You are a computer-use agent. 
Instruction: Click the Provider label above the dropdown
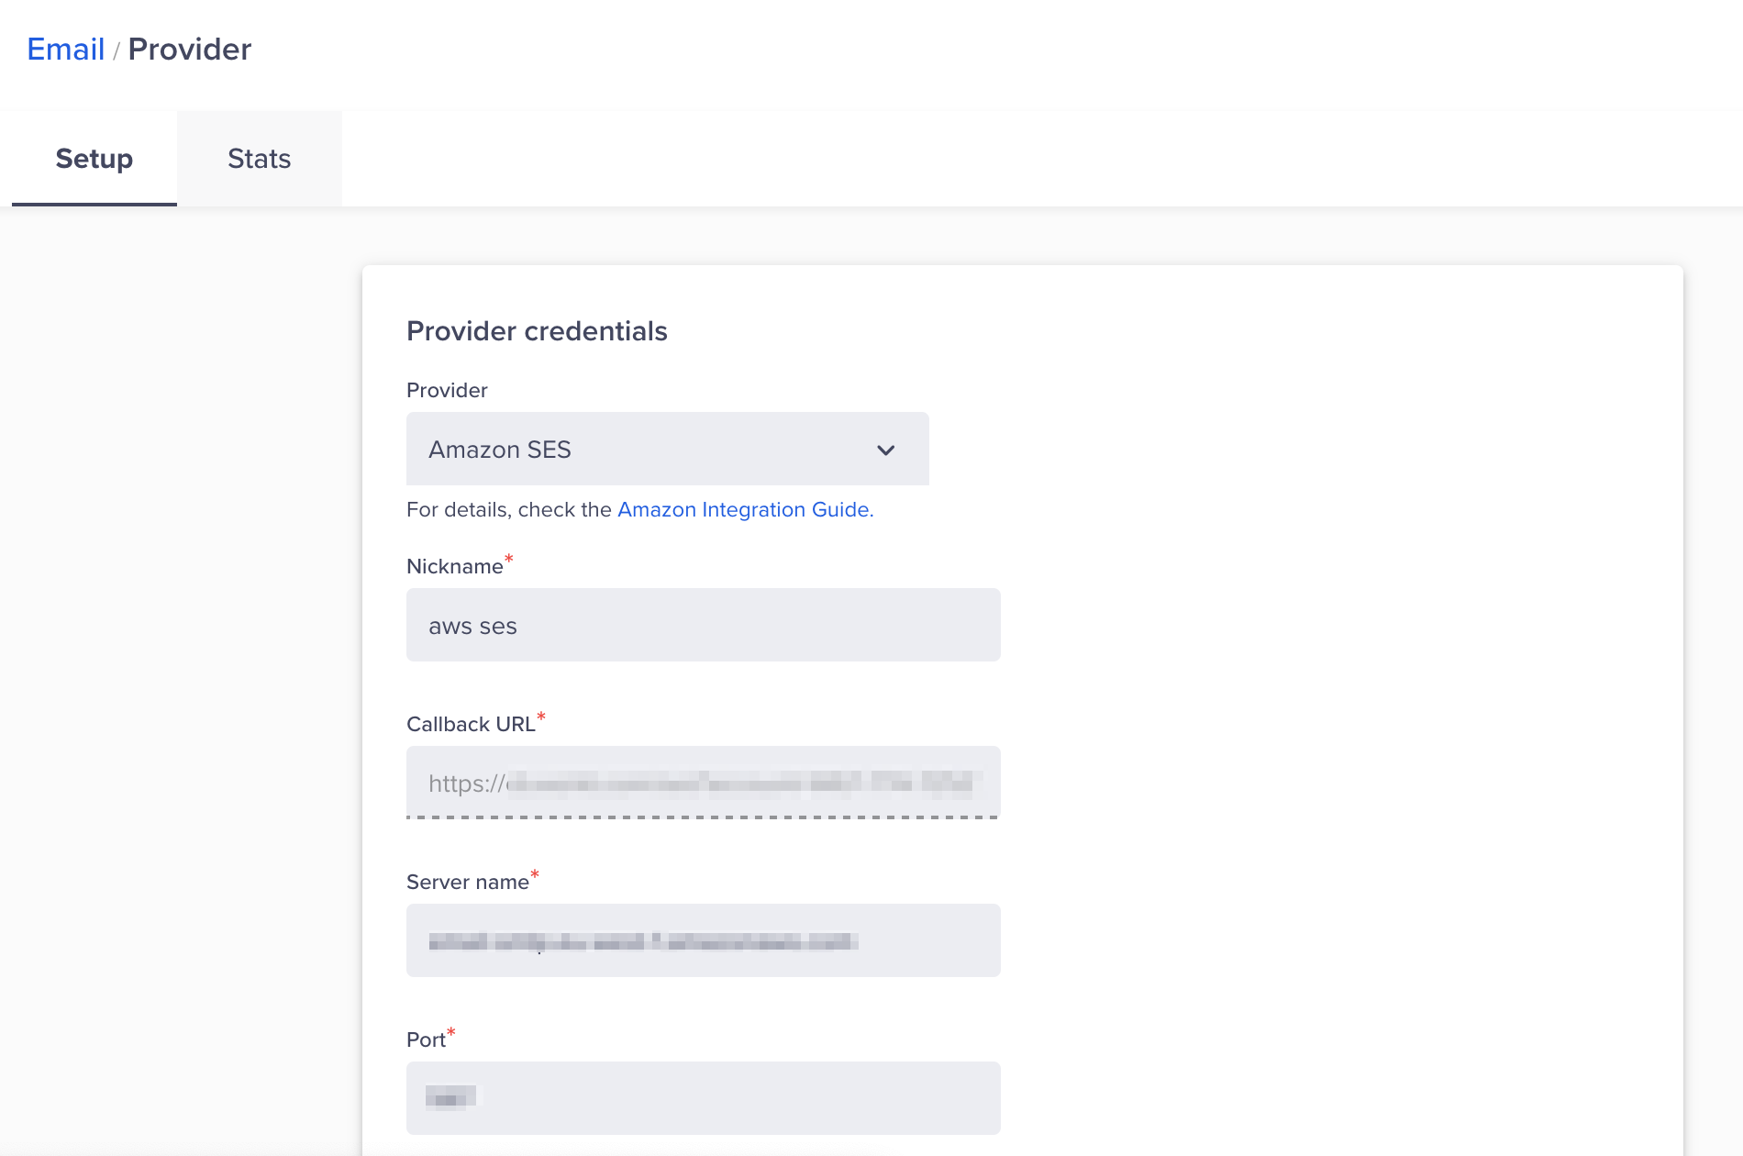447,391
